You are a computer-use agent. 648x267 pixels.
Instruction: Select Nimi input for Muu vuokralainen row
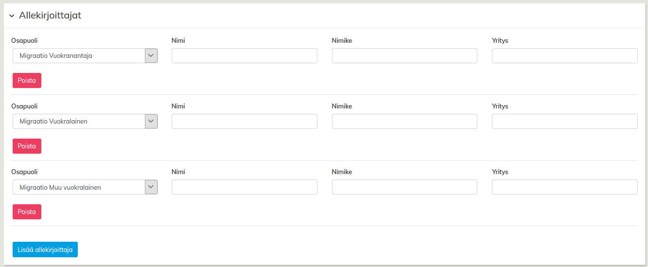[244, 187]
